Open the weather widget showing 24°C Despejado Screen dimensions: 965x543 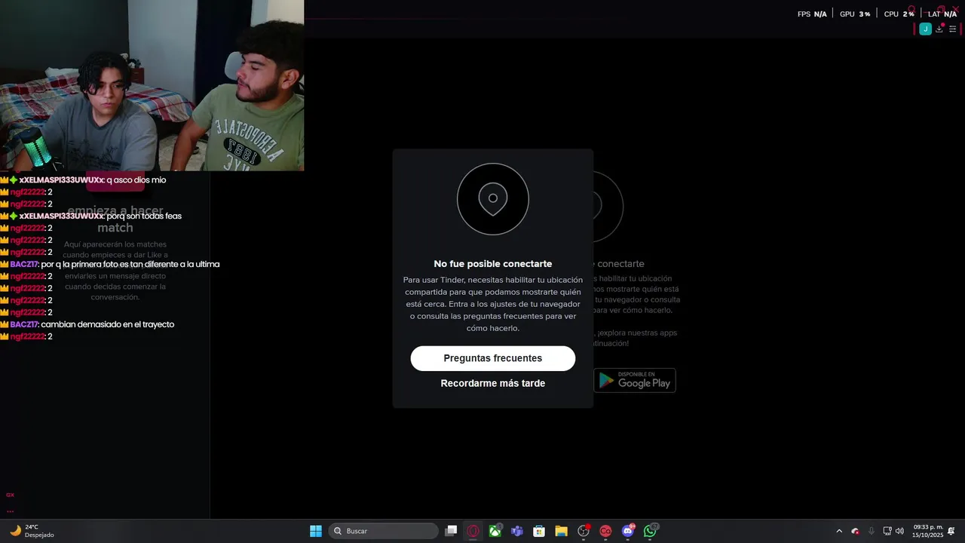click(x=32, y=531)
